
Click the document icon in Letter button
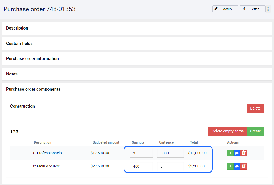click(x=243, y=9)
